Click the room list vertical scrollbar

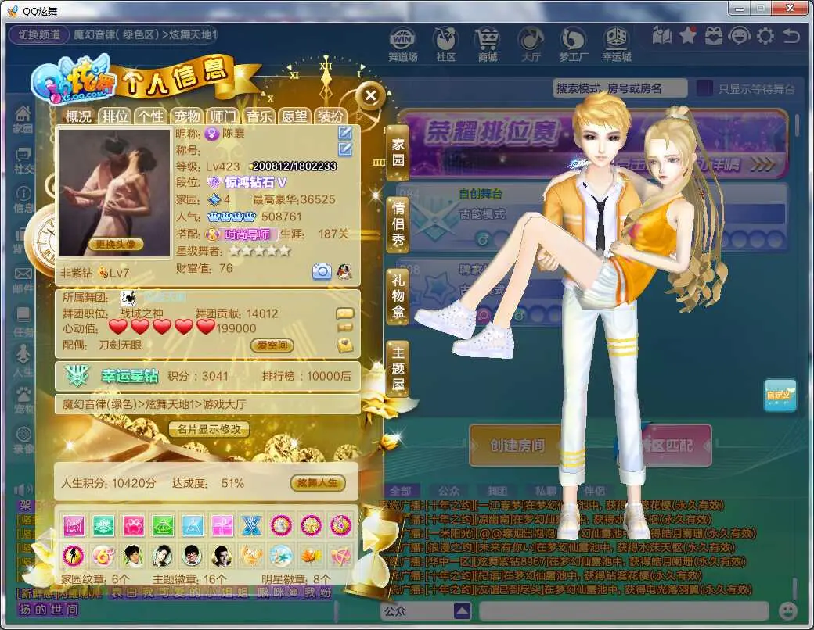798,124
